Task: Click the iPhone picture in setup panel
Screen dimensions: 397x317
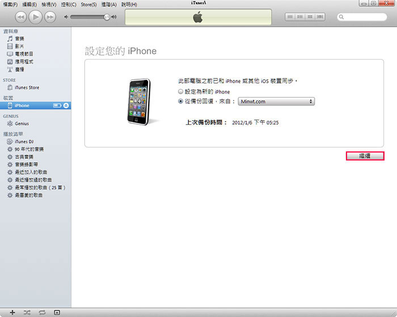Action: tap(140, 102)
